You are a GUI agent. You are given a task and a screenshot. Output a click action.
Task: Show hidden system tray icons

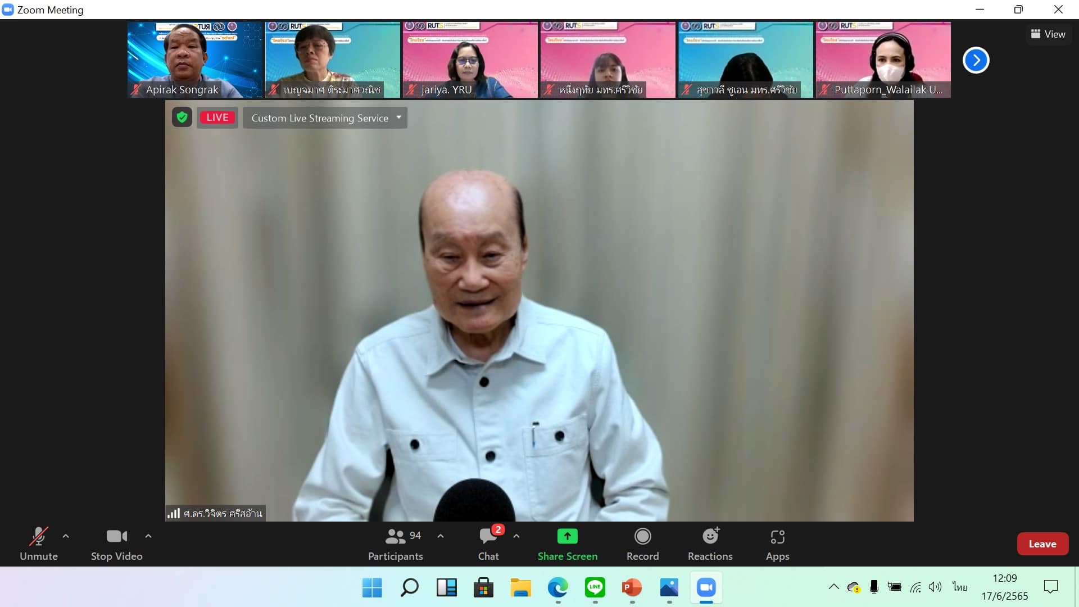pyautogui.click(x=834, y=587)
